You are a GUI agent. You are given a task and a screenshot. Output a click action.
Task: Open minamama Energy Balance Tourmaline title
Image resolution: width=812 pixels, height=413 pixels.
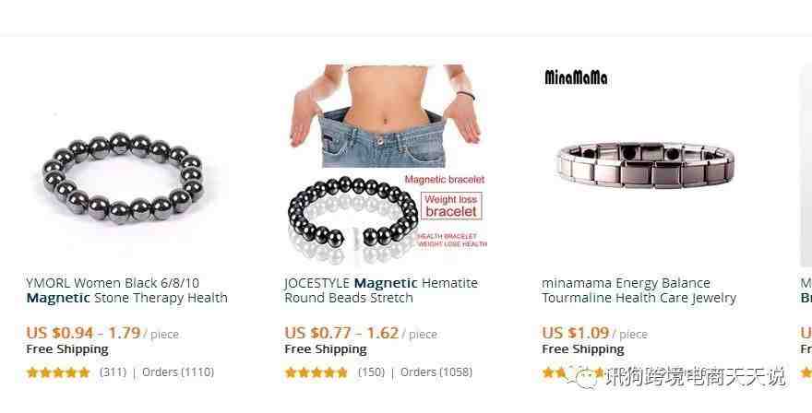[639, 290]
